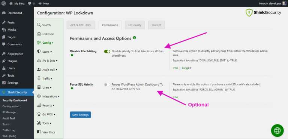Click the Scans shield icon in Shield menu
288x139 pixels.
[39, 52]
